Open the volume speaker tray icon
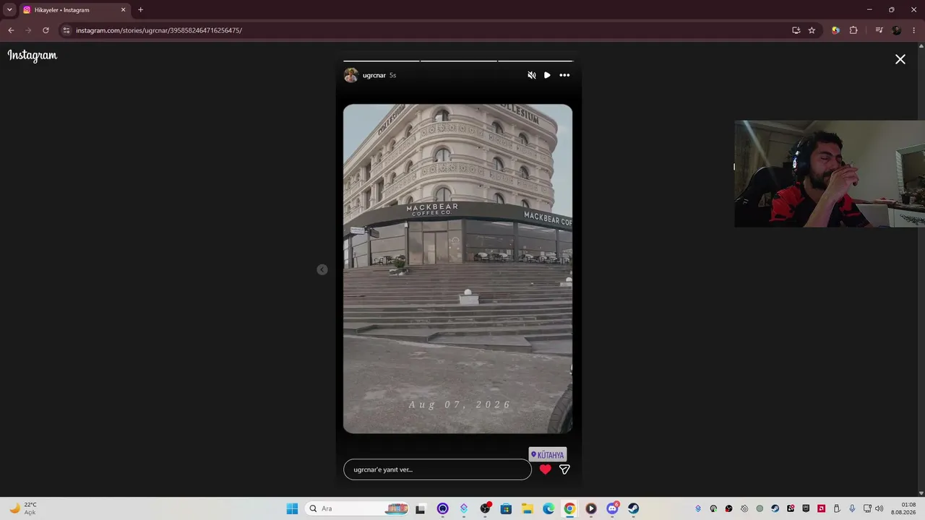 879,508
